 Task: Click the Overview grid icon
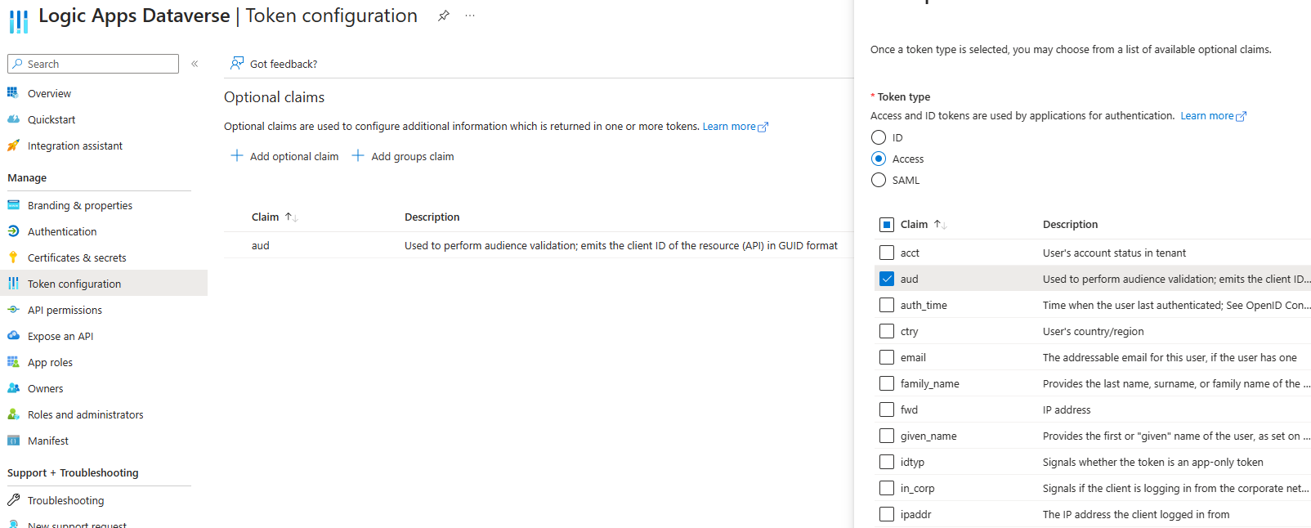point(13,93)
